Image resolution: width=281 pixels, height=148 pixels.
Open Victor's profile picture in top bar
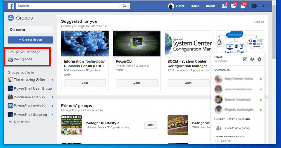[x=171, y=6]
